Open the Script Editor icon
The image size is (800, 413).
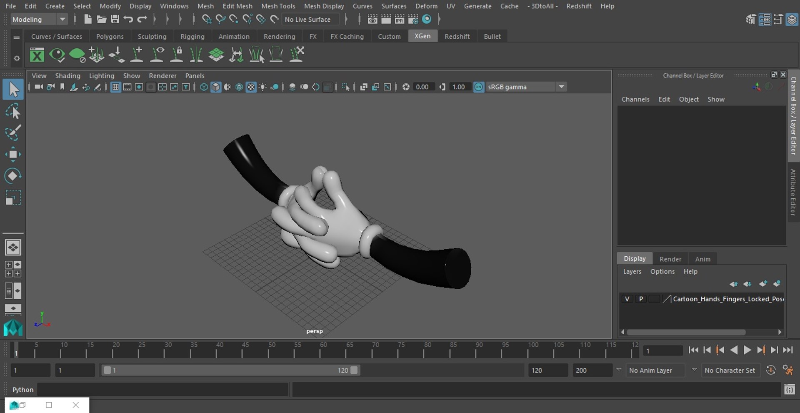pos(789,390)
